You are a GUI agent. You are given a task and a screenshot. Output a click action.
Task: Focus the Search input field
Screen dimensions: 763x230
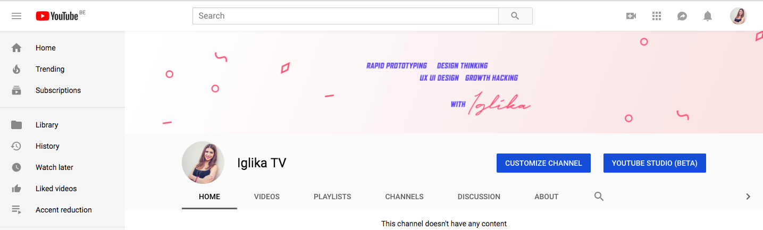click(346, 16)
